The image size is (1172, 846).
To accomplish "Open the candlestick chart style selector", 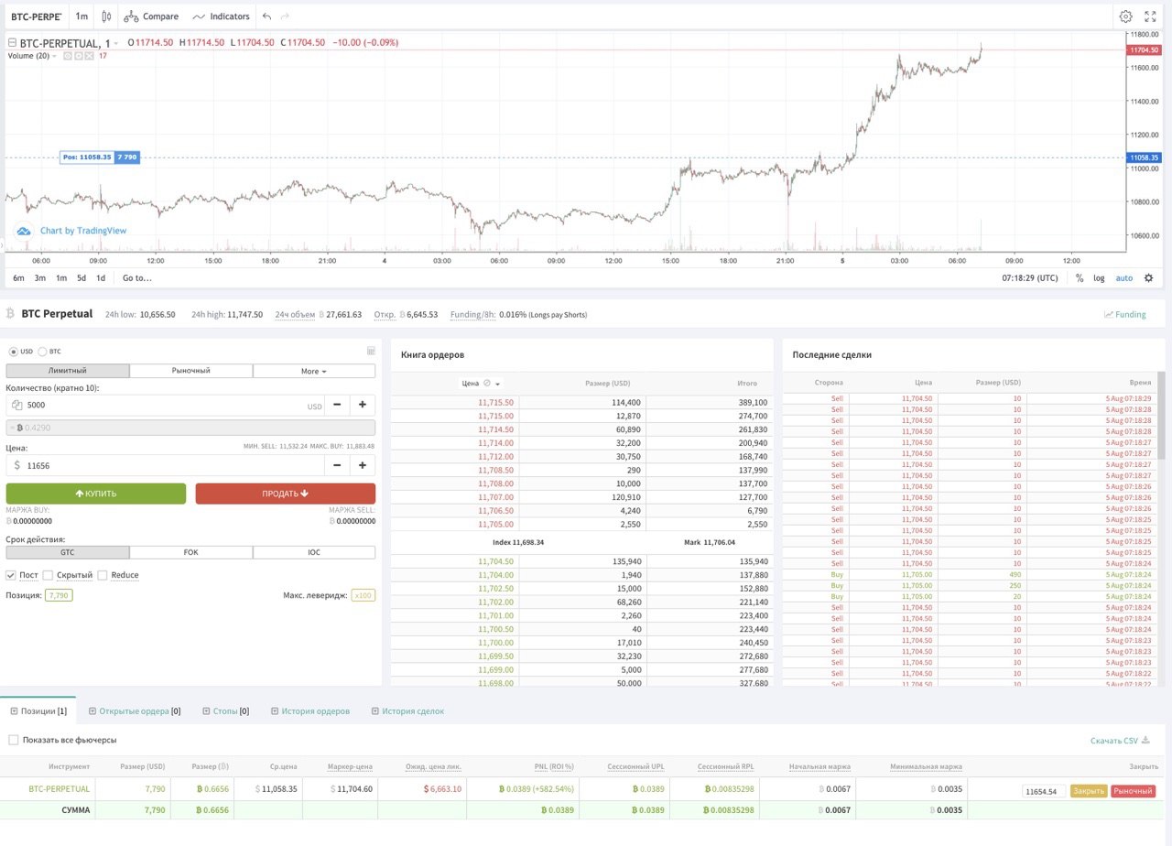I will pos(107,16).
